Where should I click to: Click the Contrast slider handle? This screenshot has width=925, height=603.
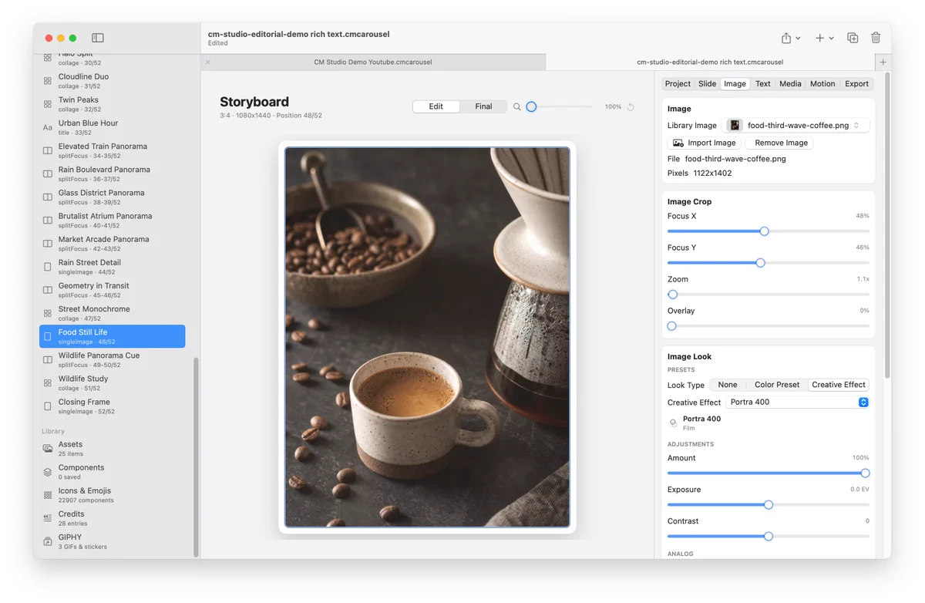769,537
